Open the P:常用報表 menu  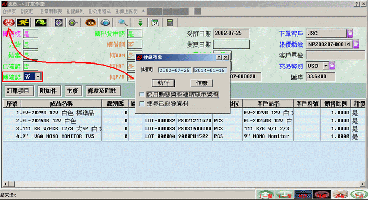coord(52,11)
